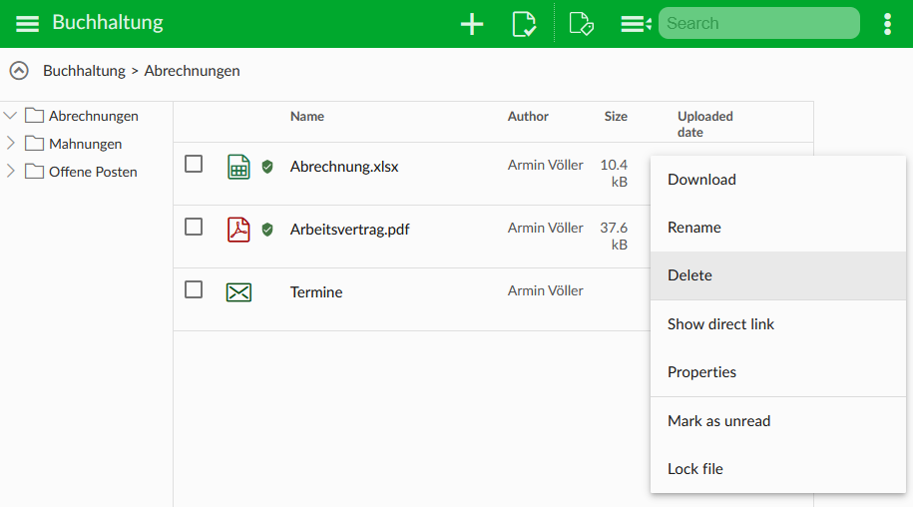Select Mark as unread menu entry
The height and width of the screenshot is (507, 913).
[x=778, y=421]
